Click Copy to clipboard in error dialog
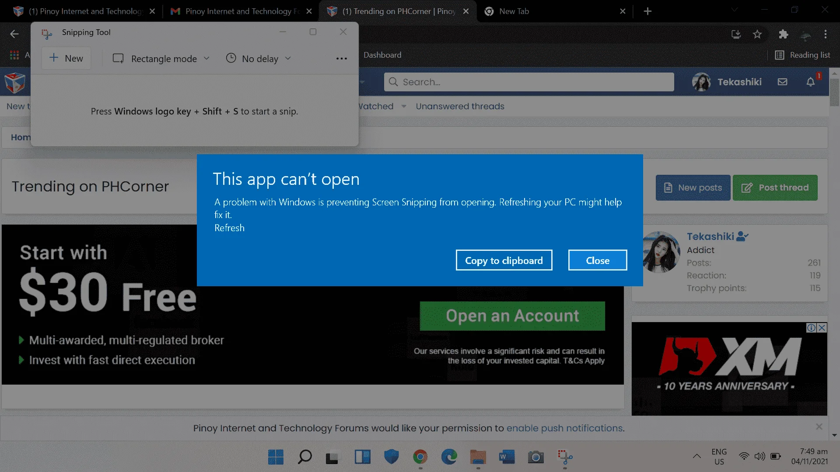The height and width of the screenshot is (472, 840). coord(504,260)
